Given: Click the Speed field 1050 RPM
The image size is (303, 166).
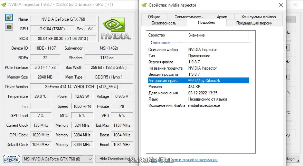Looking at the screenshot, I should click(x=82, y=106).
